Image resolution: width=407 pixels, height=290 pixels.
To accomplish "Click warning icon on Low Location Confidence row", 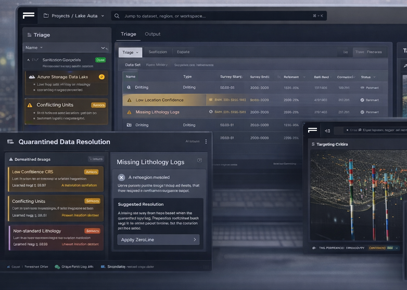I will pos(129,100).
